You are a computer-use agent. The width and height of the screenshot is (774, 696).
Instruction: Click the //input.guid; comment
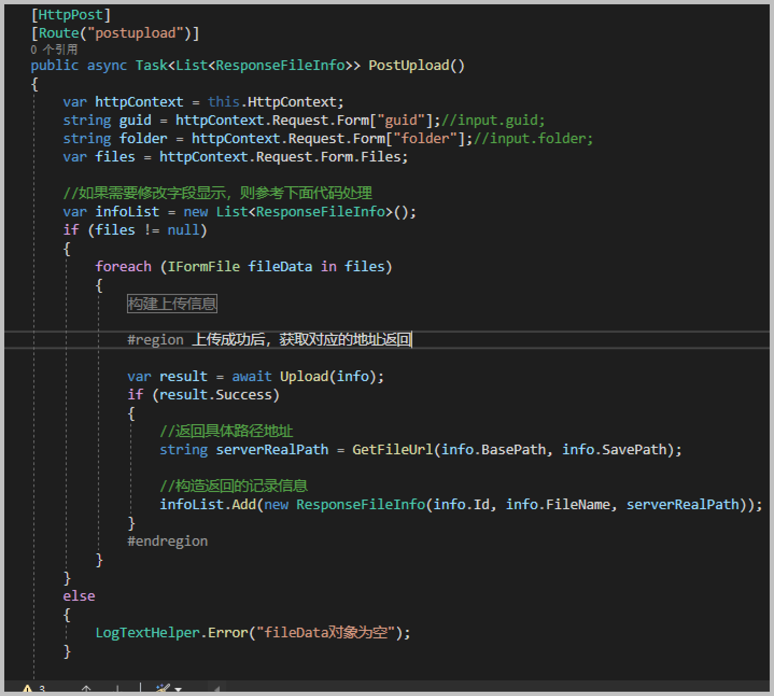[x=494, y=120]
